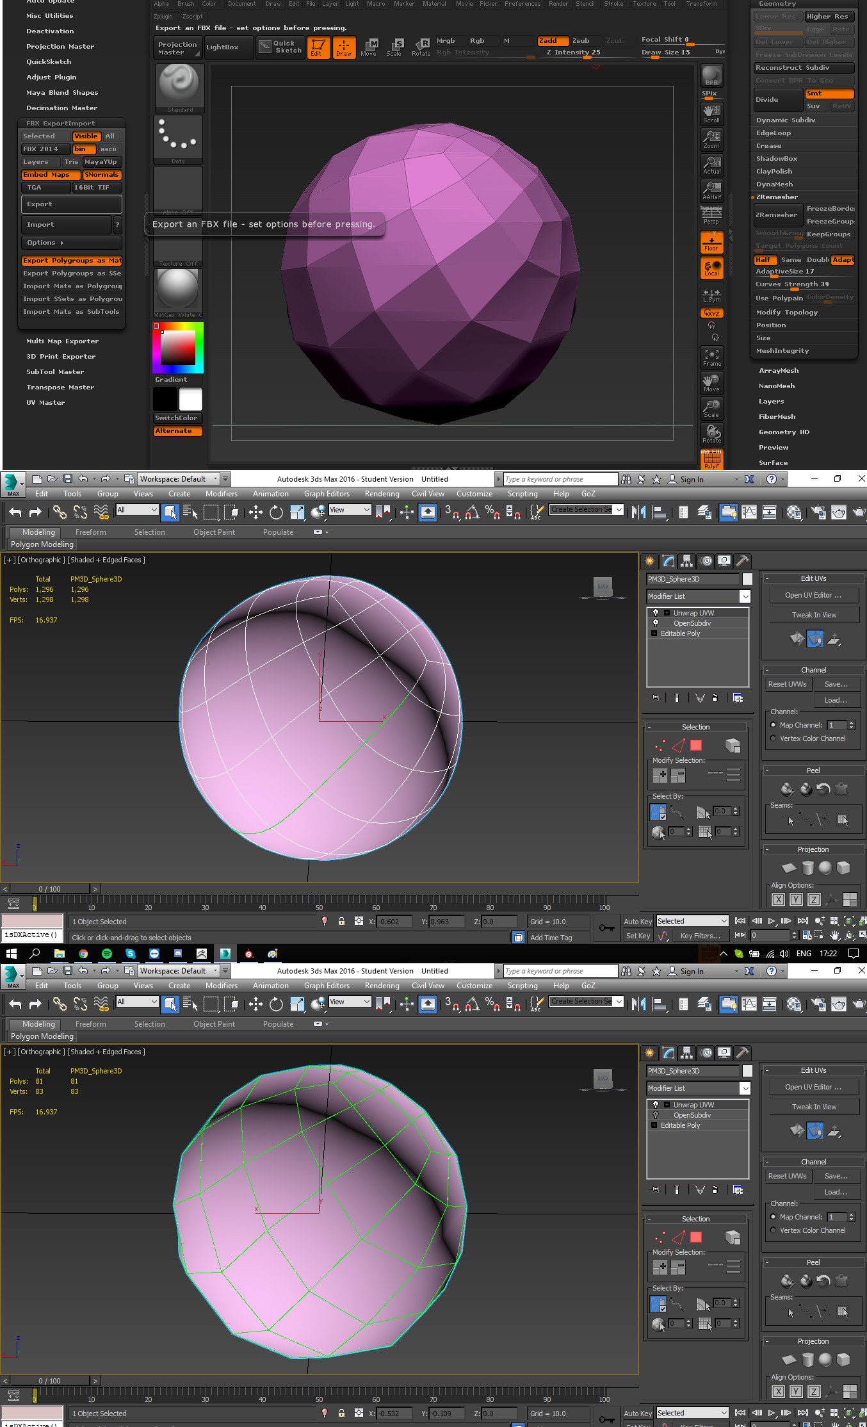
Task: Toggle the Zadd button in ZBrush
Action: click(553, 40)
